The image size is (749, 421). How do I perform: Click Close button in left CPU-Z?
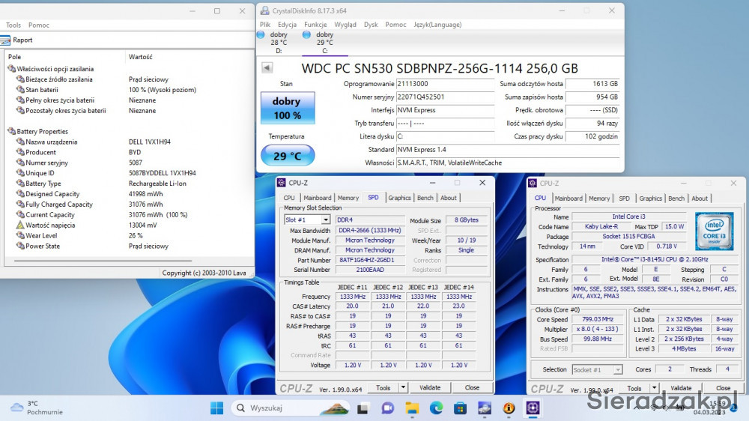tap(472, 387)
